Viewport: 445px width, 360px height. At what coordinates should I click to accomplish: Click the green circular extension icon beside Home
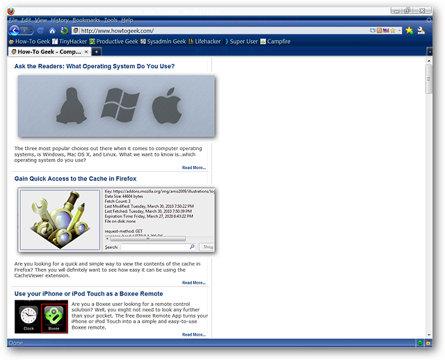[65, 31]
